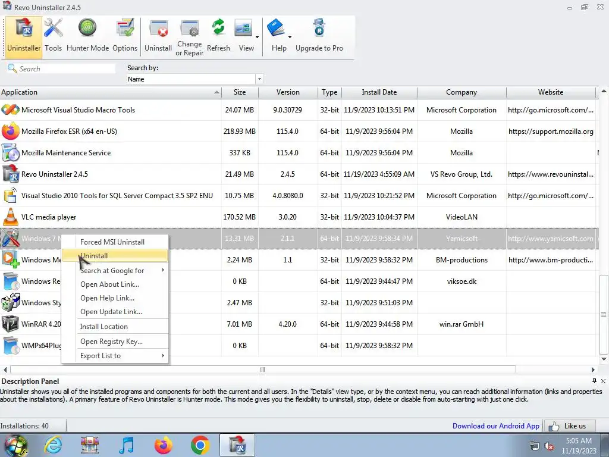609x457 pixels.
Task: Select the VLC media player cone icon
Action: pos(10,217)
